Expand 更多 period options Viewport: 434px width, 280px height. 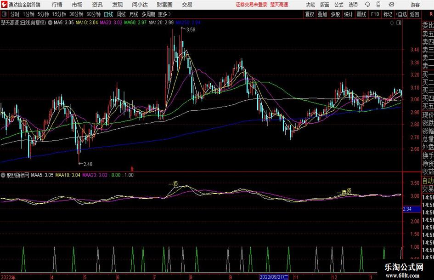click(x=164, y=14)
